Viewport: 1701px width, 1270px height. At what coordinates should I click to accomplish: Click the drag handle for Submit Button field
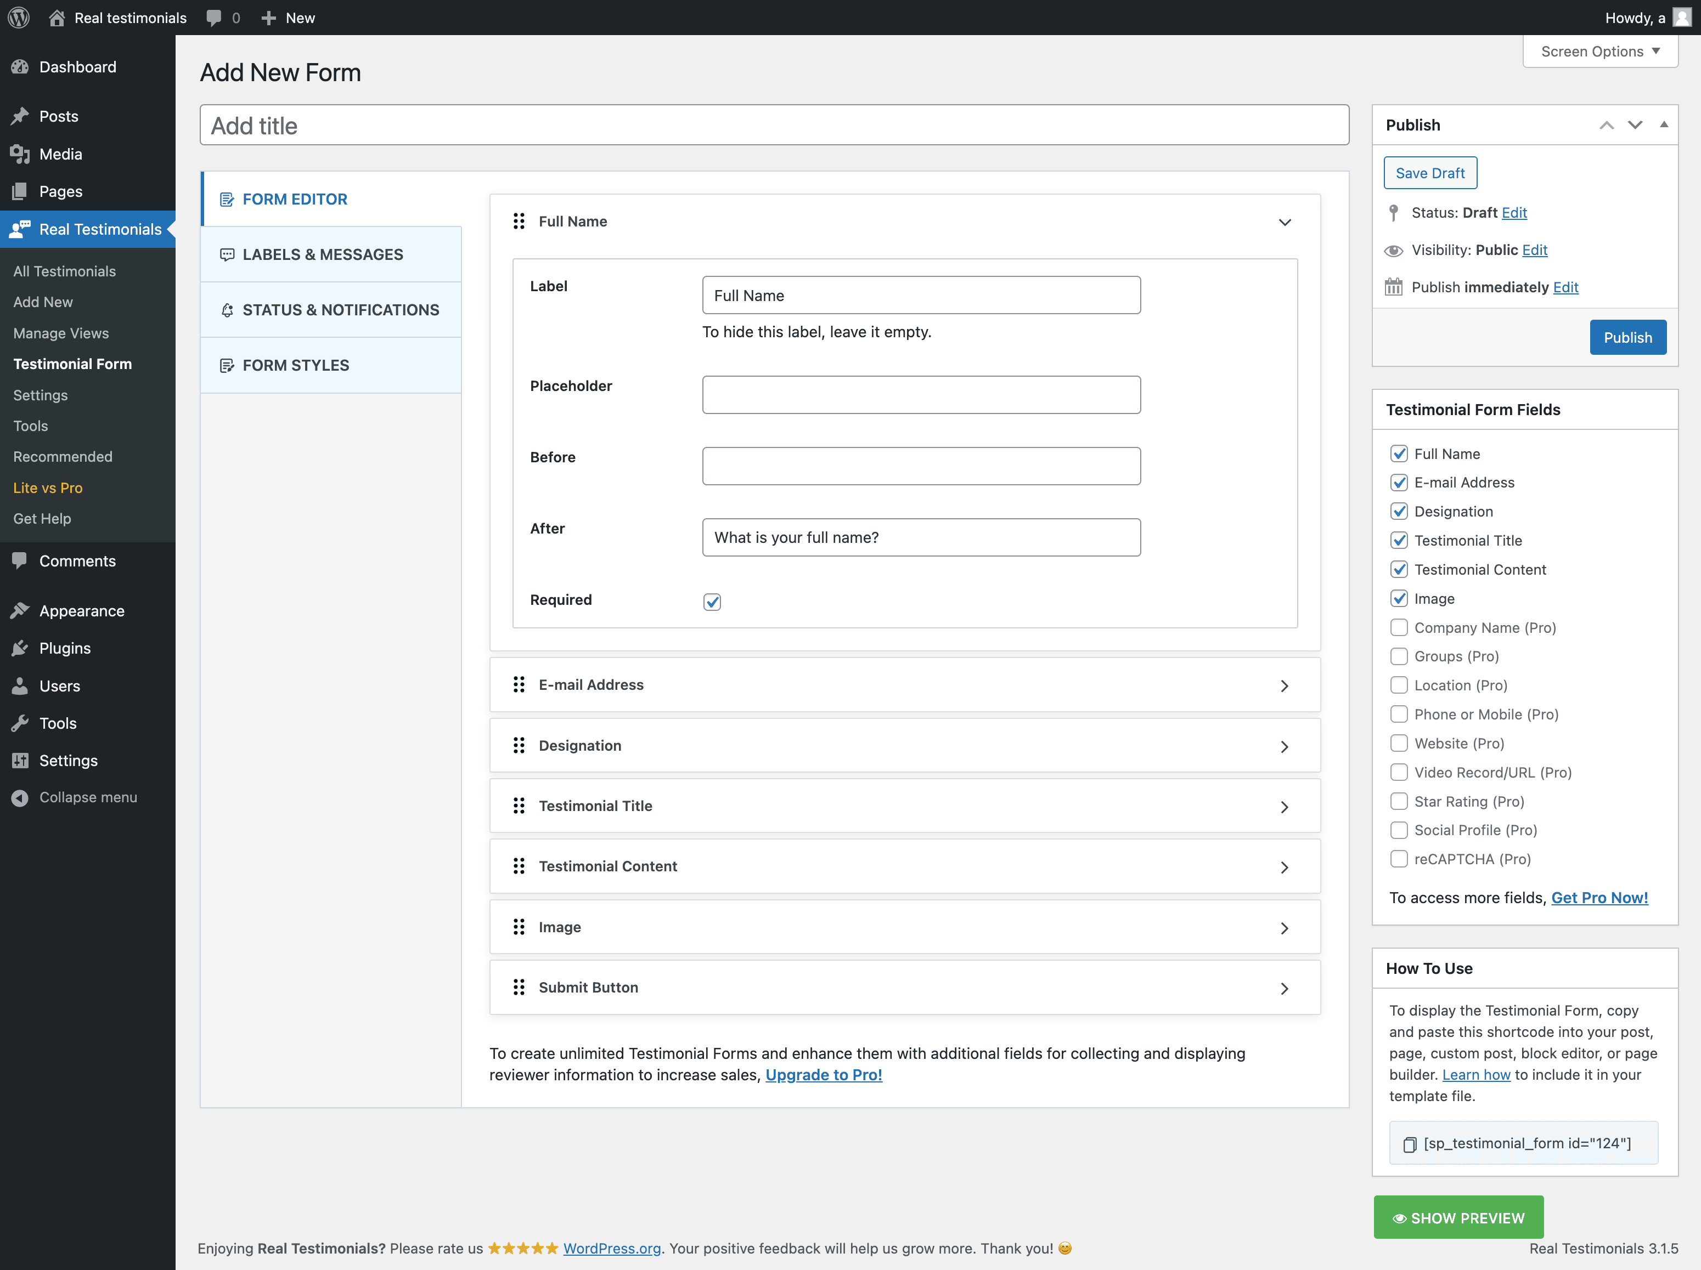(x=519, y=987)
